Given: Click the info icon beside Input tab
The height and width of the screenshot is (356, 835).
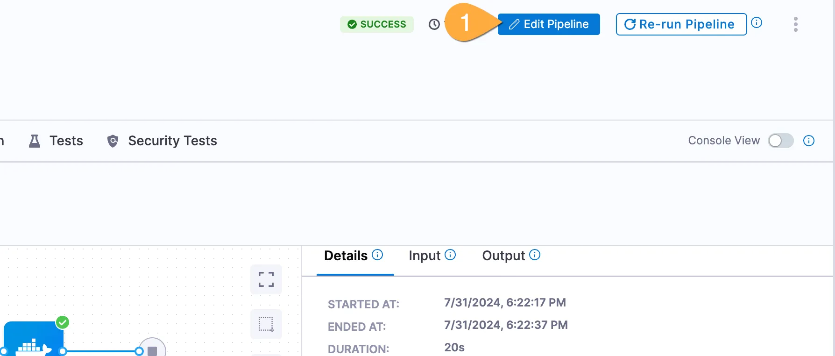Looking at the screenshot, I should 450,255.
